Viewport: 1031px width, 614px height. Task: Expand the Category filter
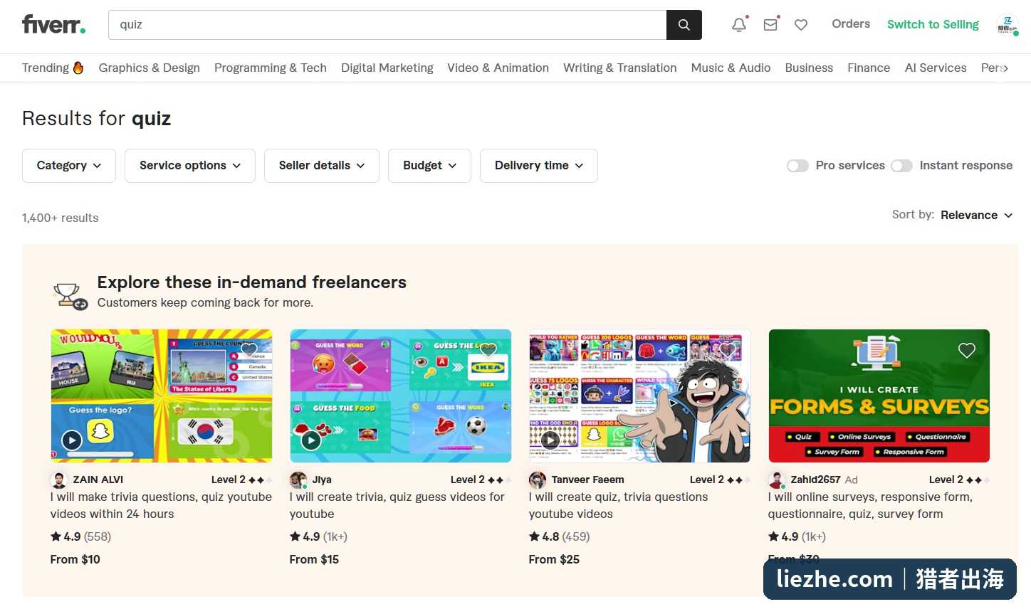pos(69,166)
